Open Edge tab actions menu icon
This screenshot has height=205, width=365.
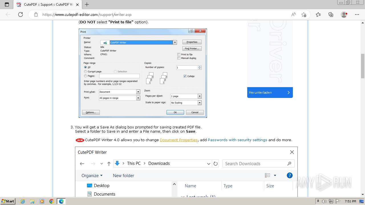7,4
